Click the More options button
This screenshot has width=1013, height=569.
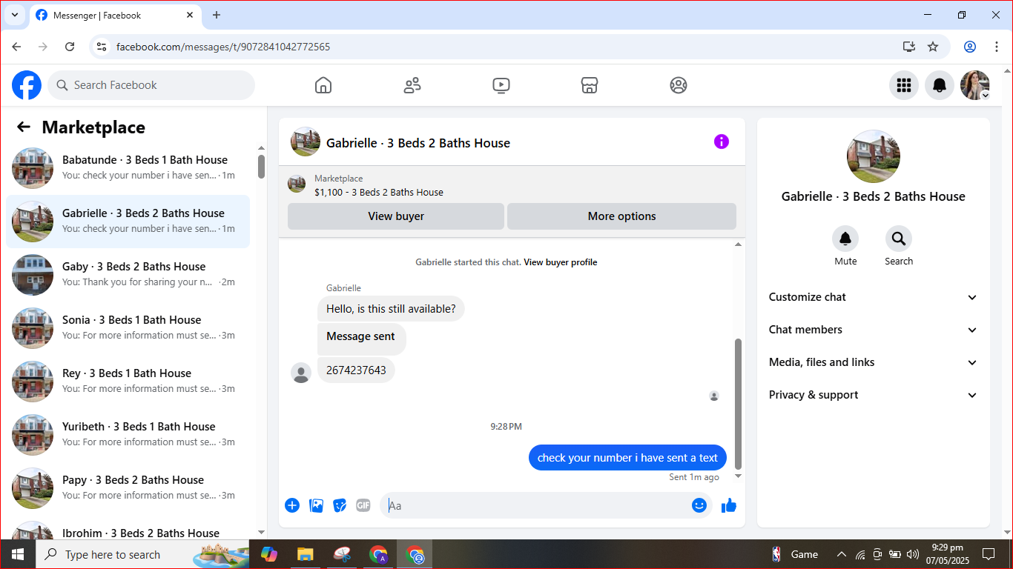(x=621, y=216)
